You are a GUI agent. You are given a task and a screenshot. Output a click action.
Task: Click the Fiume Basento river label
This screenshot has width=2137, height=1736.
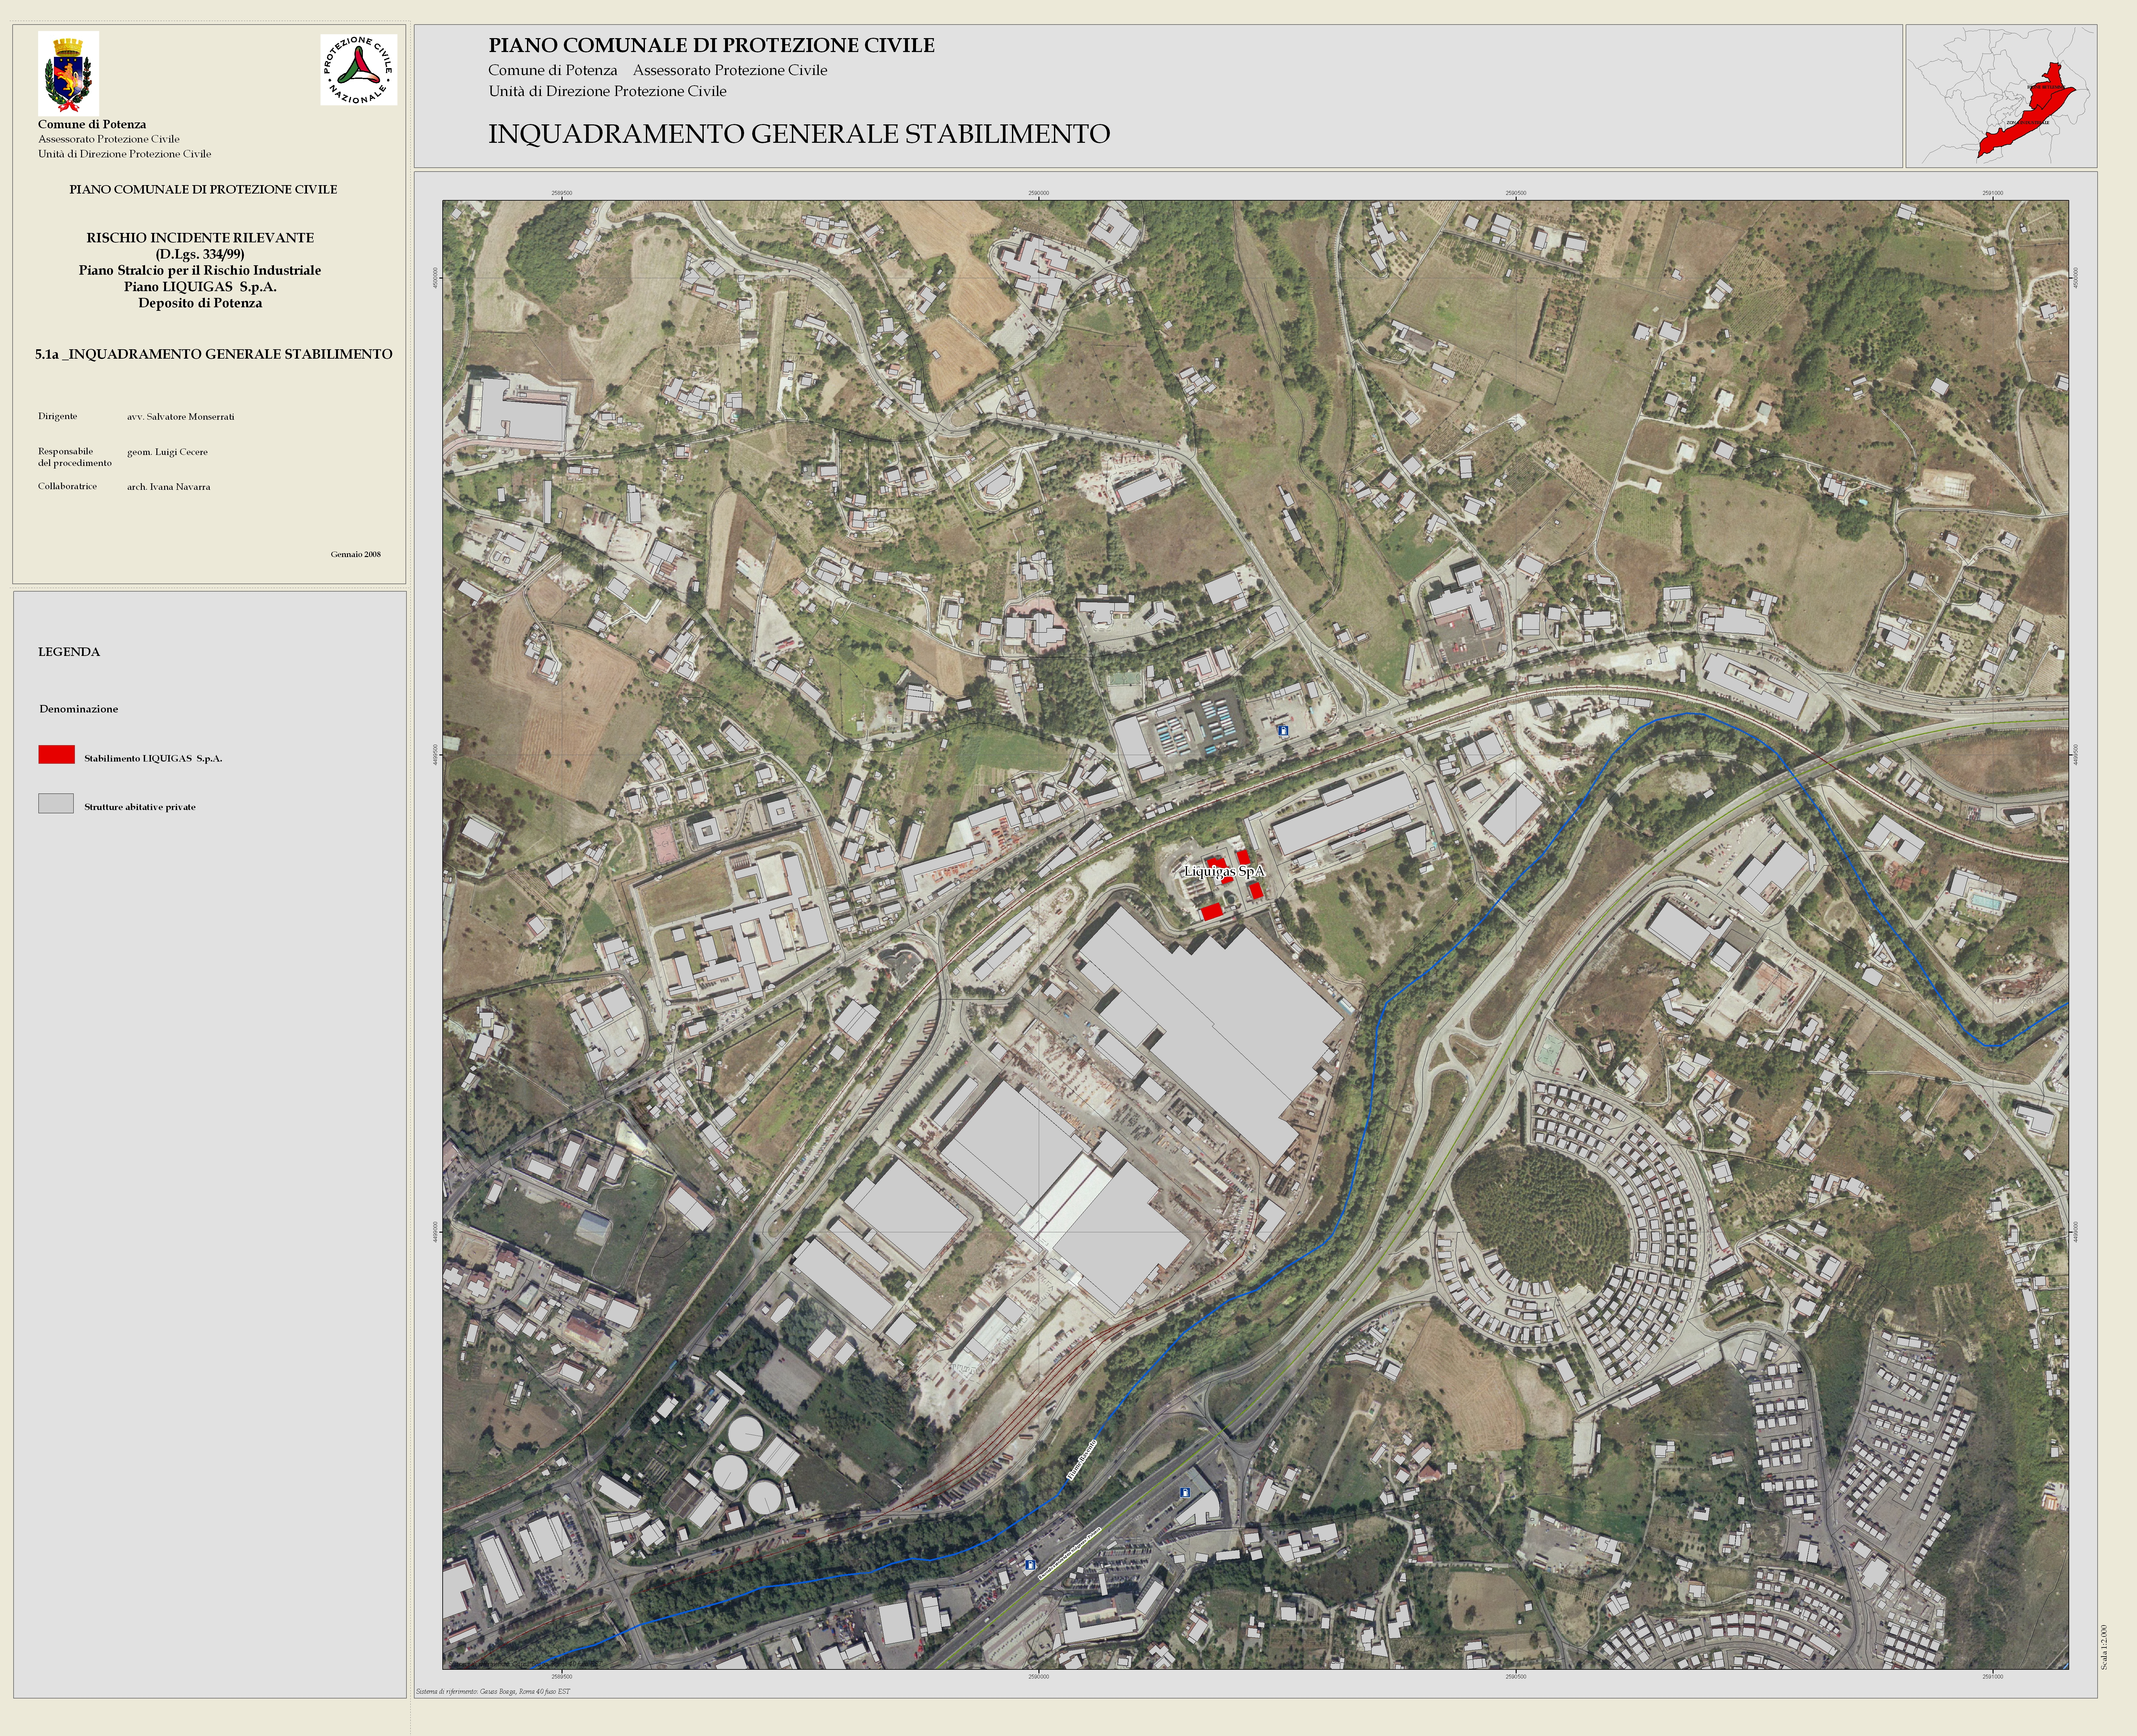point(1082,1460)
